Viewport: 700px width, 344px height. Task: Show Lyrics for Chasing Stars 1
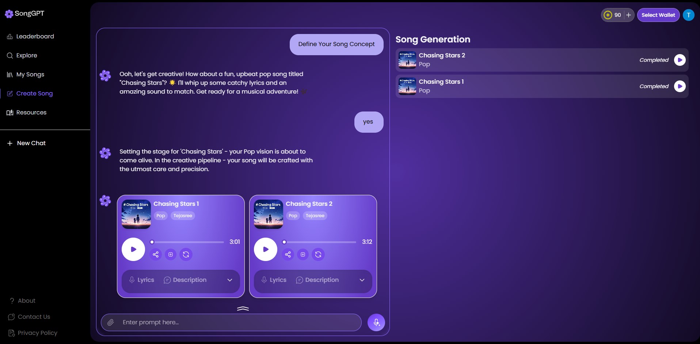point(142,280)
